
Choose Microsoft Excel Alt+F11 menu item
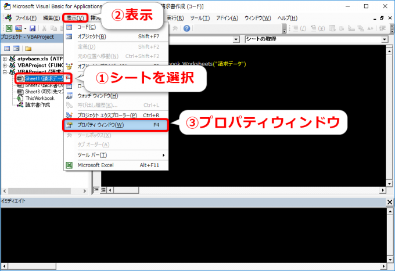(x=116, y=165)
